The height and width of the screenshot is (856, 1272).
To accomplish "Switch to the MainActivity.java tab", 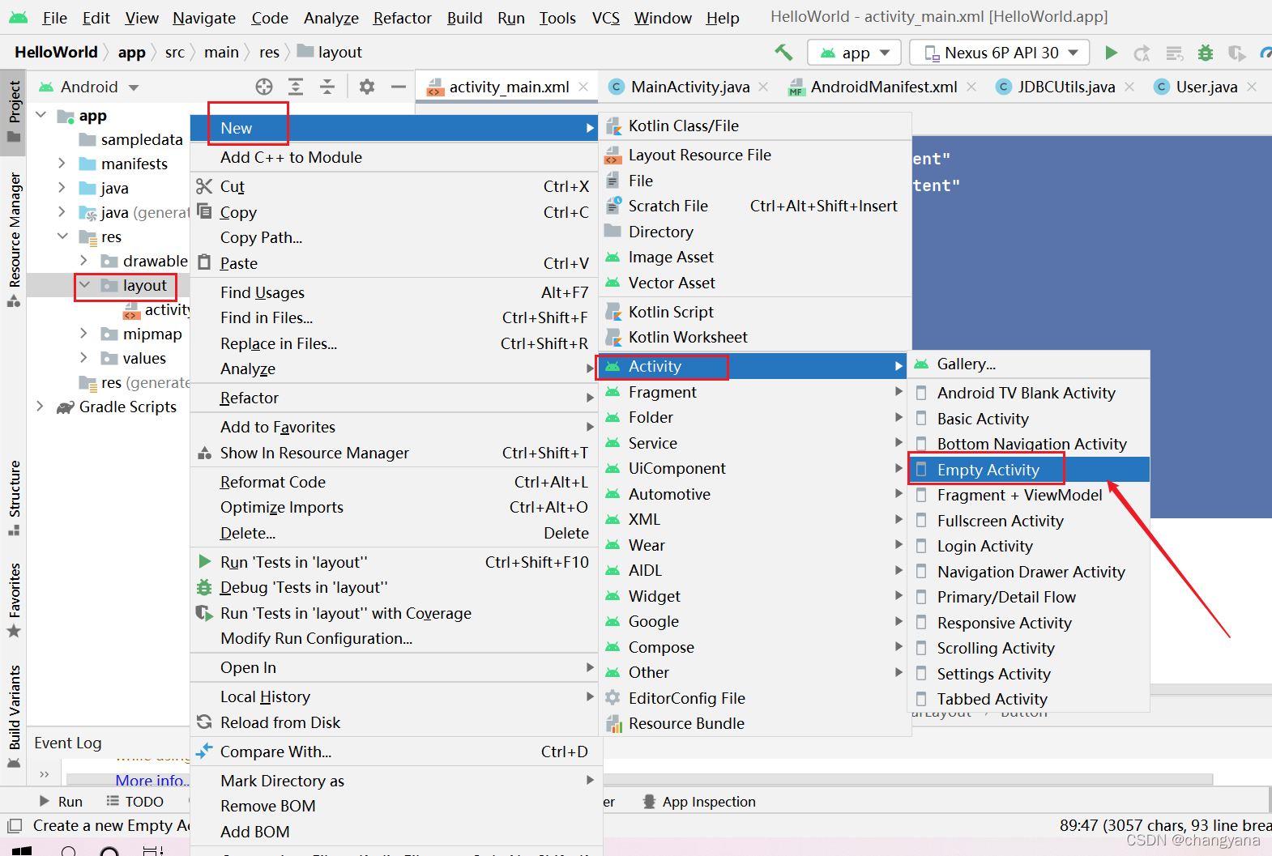I will click(690, 87).
